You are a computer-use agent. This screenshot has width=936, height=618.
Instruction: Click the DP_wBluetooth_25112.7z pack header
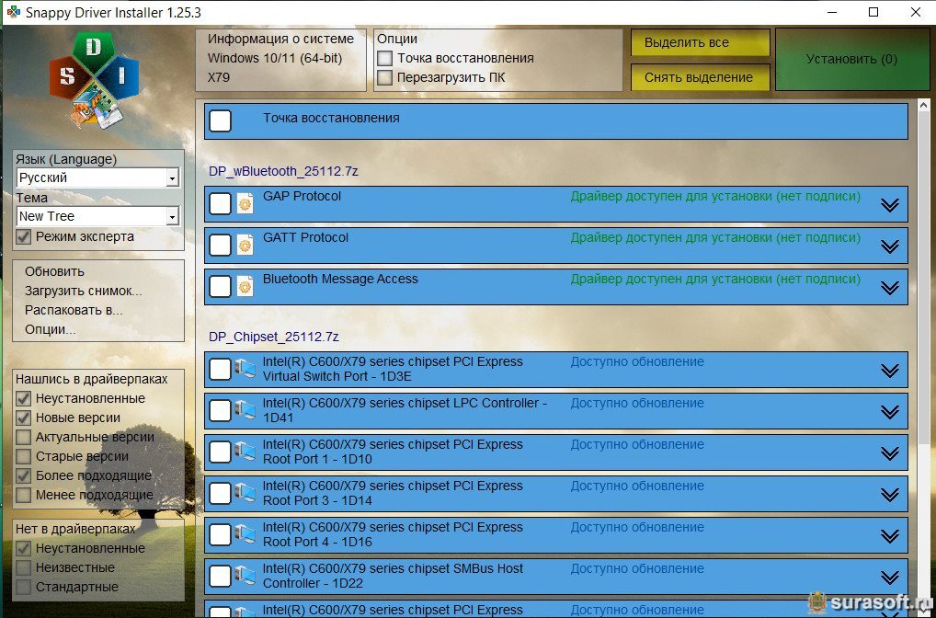[x=283, y=171]
